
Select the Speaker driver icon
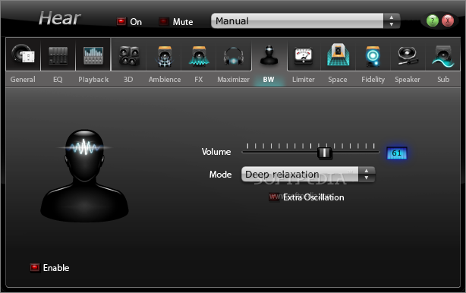(408, 55)
